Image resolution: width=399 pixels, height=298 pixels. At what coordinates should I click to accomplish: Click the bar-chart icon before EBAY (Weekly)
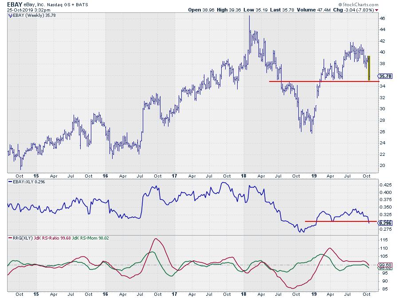click(x=10, y=15)
